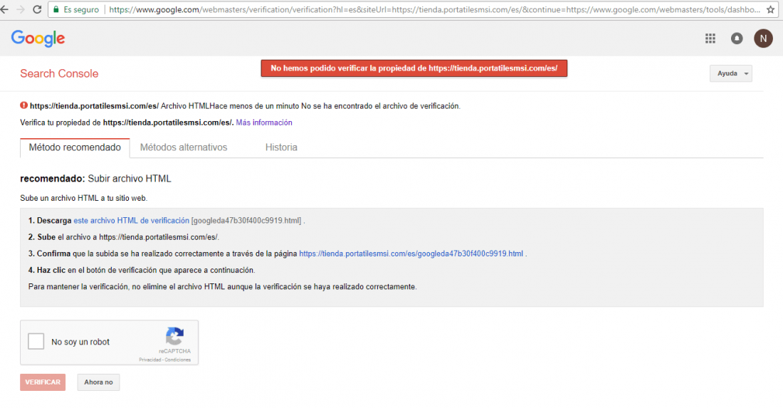This screenshot has height=408, width=783.
Task: Open the notifications bell icon
Action: pos(737,38)
